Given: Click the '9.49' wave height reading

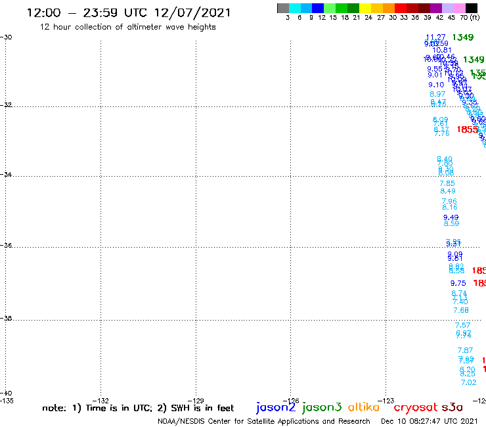Looking at the screenshot, I should click(451, 217).
